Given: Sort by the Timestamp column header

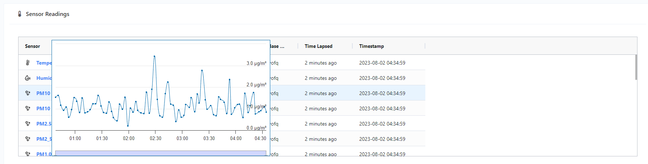Looking at the screenshot, I should tap(372, 46).
